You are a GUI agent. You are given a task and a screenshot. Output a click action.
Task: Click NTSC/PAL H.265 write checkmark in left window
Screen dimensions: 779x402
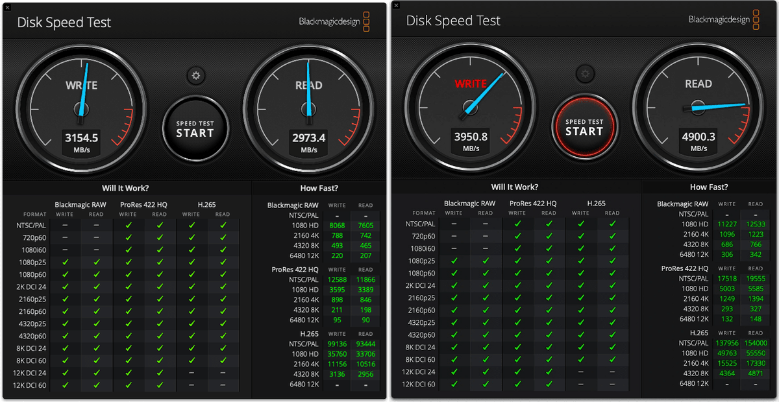pyautogui.click(x=192, y=225)
